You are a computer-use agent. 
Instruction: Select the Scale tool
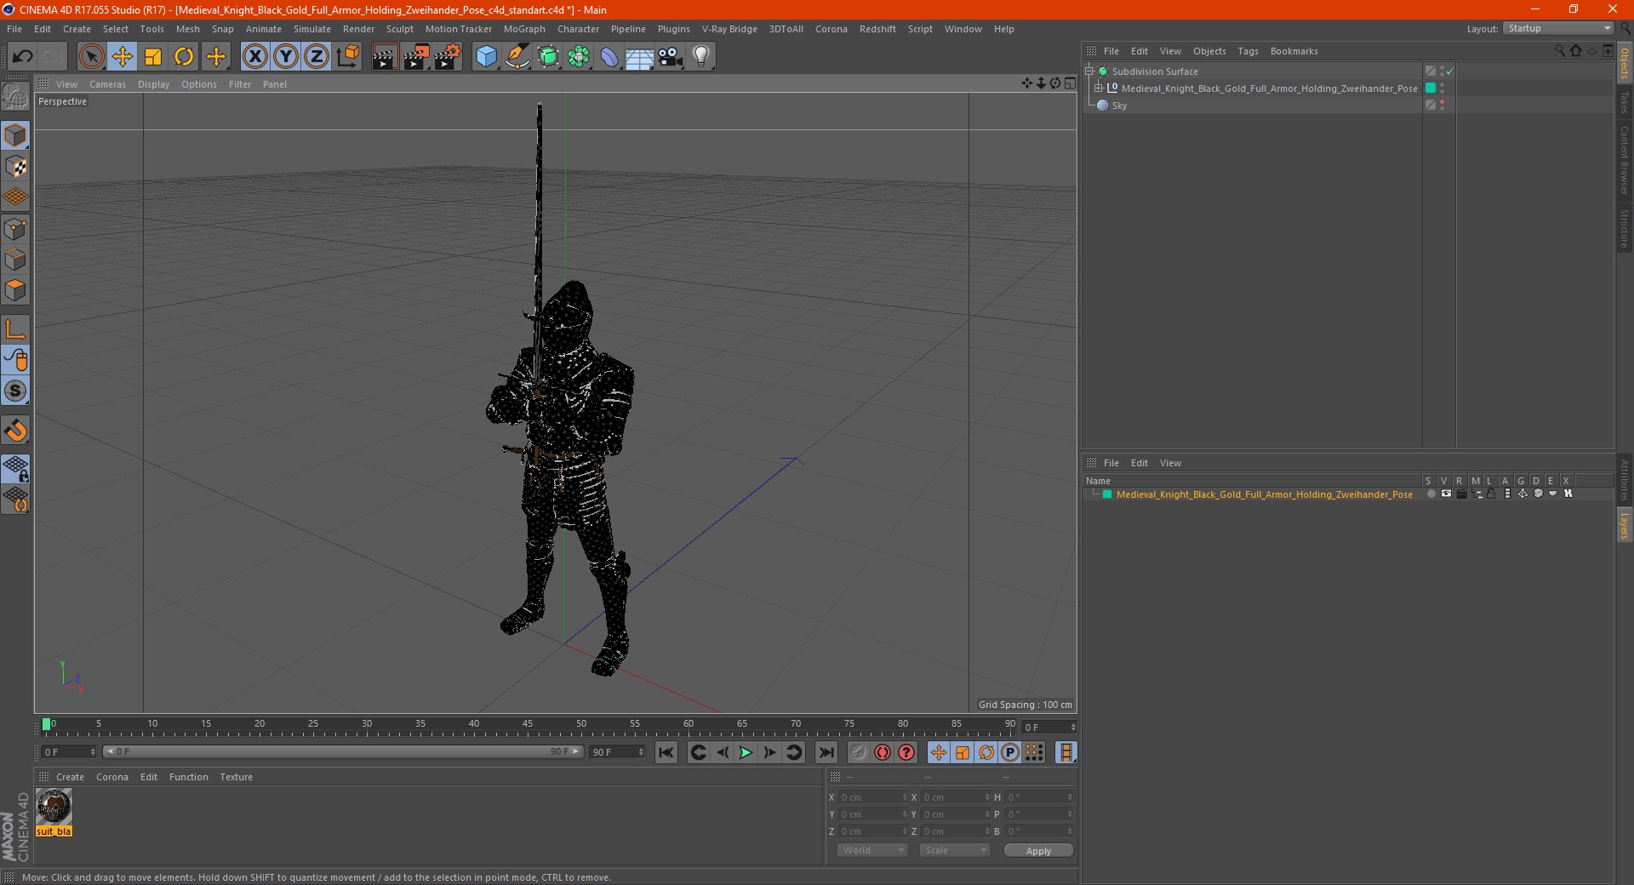[153, 57]
